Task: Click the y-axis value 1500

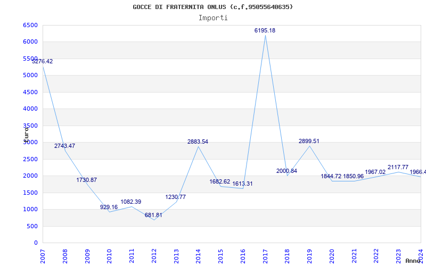Action: pos(30,193)
